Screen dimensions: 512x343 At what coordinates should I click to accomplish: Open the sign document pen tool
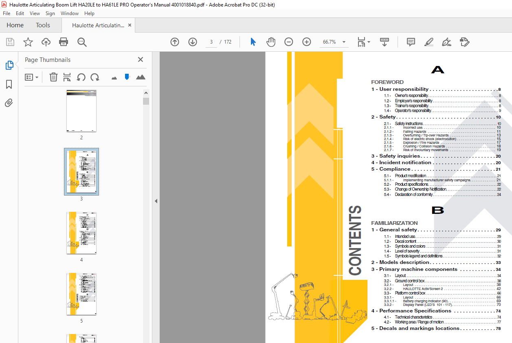coord(447,42)
